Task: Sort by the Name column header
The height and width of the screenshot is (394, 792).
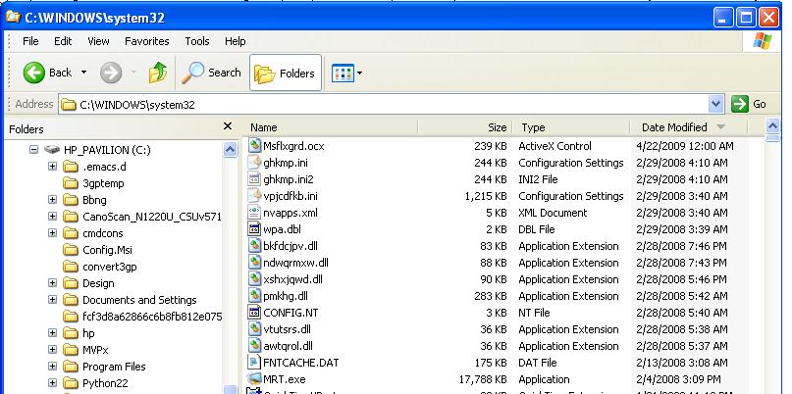Action: click(332, 127)
